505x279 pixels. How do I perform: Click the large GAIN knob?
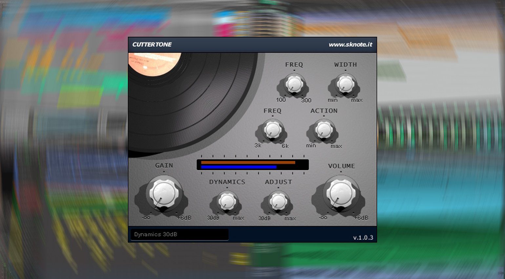tap(164, 193)
